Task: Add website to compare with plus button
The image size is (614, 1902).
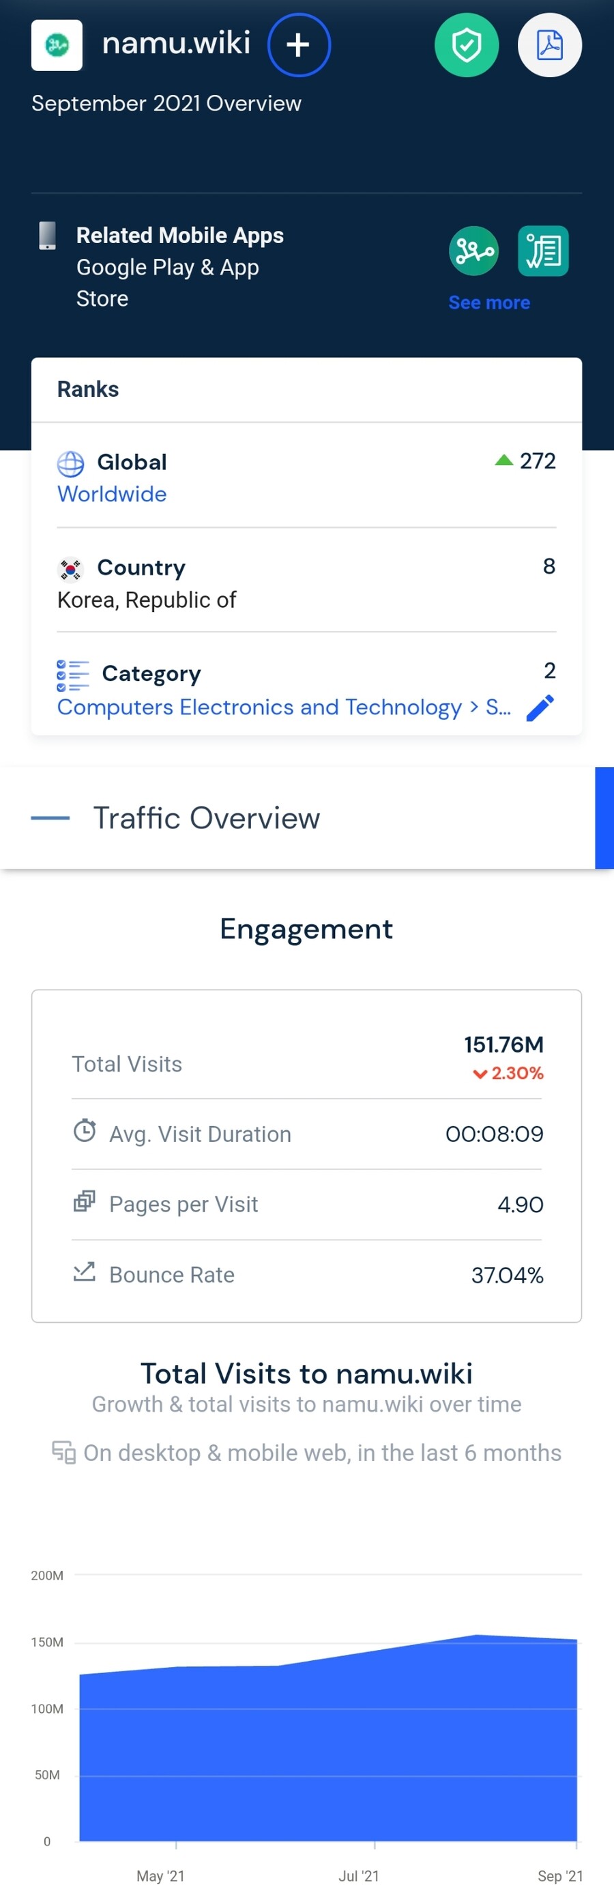Action: pyautogui.click(x=298, y=45)
